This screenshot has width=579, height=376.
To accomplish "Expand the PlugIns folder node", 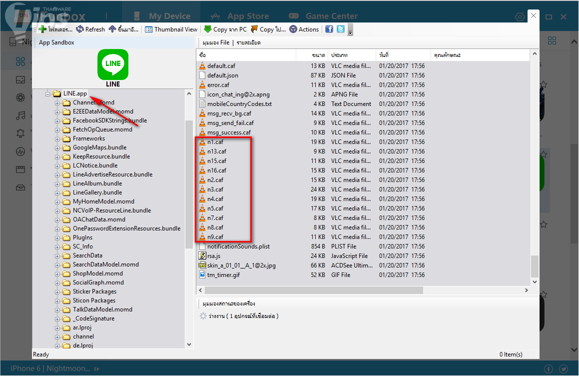I will point(57,238).
